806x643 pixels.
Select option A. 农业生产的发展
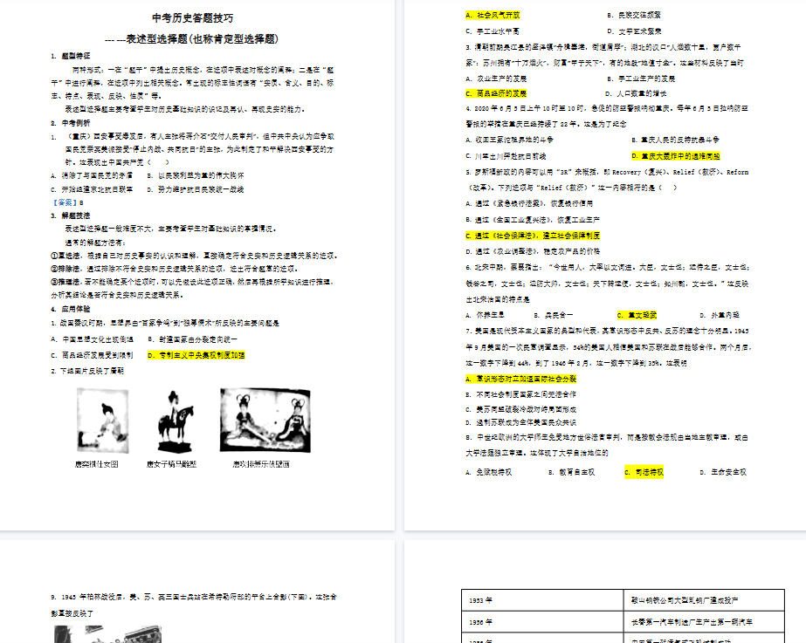pos(496,79)
